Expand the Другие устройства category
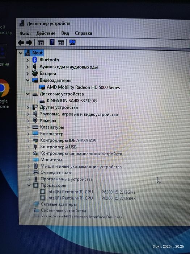This screenshot has height=254, width=190. (x=28, y=107)
